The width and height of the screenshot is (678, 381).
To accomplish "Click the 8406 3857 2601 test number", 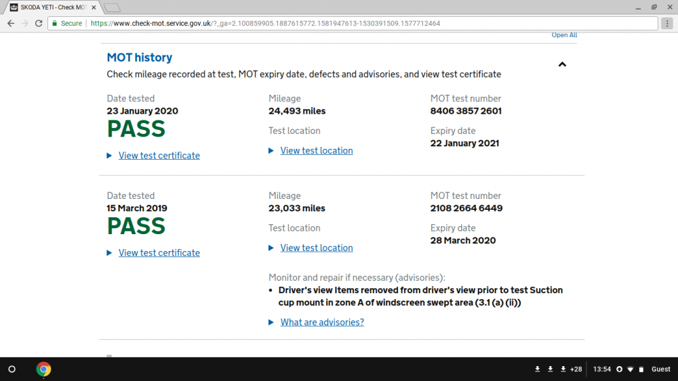I will tap(466, 111).
